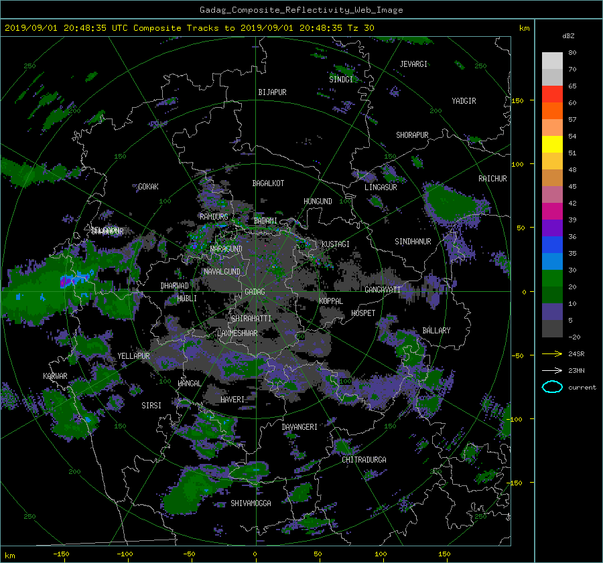This screenshot has height=563, width=603.
Task: Click the yellow UTC Composite Tracks timestamp header
Action: [189, 28]
